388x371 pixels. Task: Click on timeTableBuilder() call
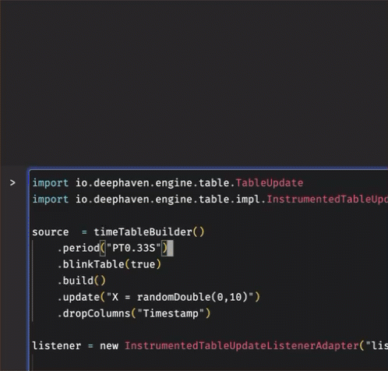149,232
